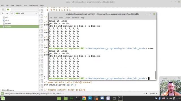Click the side pane toggle icon in status bar
This screenshot has height=101, width=181.
tap(2, 93)
